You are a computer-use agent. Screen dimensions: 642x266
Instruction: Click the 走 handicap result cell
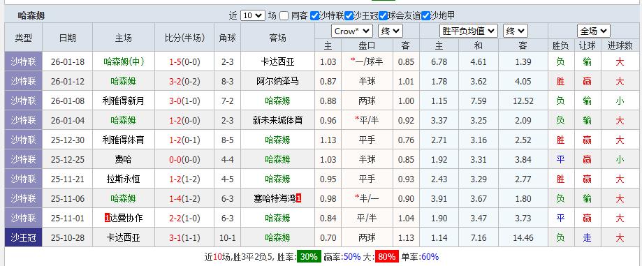click(x=587, y=237)
